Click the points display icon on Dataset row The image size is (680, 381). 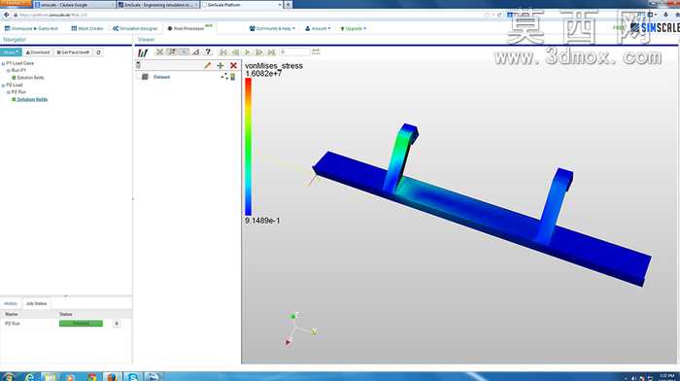224,77
